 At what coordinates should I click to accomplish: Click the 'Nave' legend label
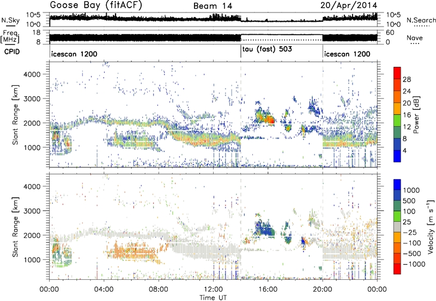pos(415,37)
